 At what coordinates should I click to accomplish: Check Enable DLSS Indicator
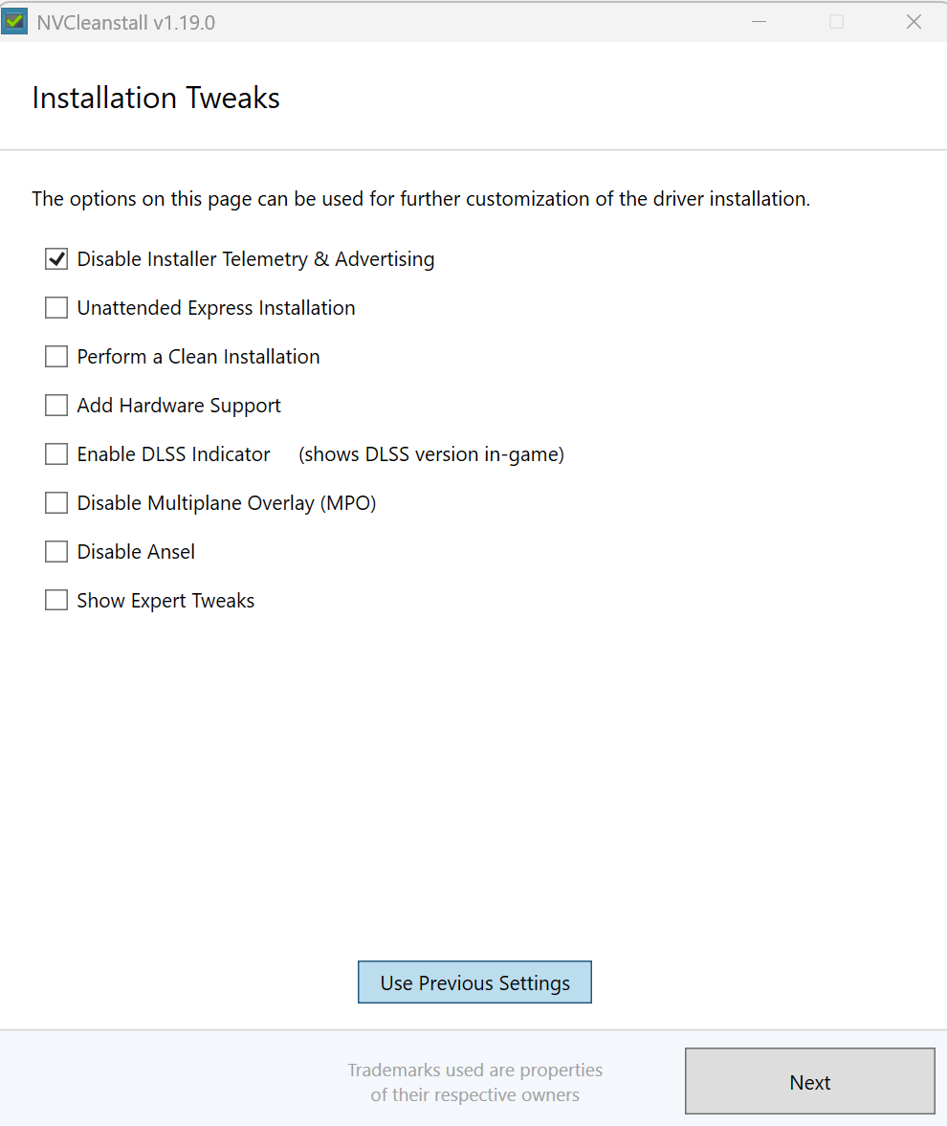click(x=55, y=453)
